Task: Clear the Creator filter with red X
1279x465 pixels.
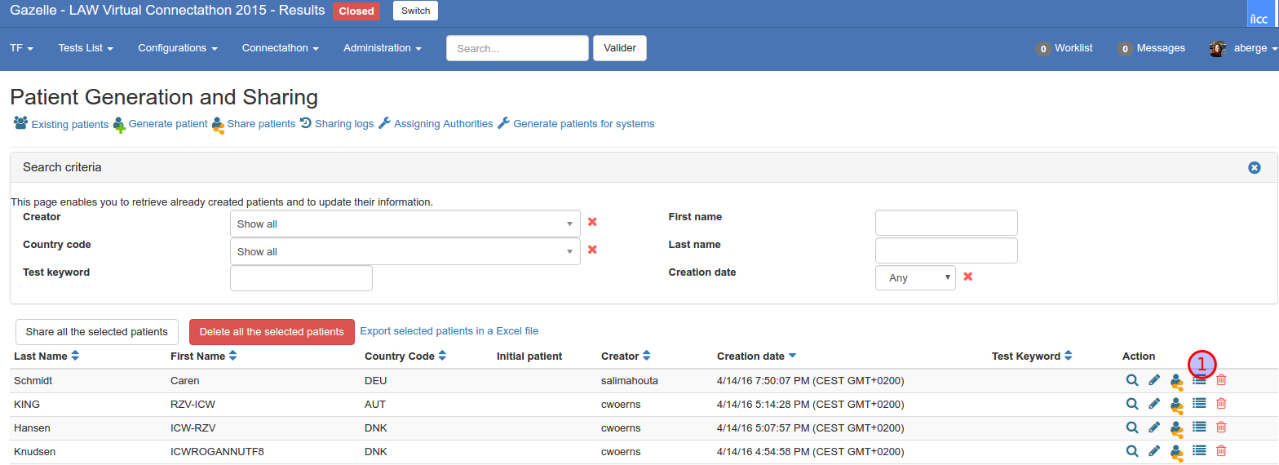Action: pyautogui.click(x=593, y=223)
